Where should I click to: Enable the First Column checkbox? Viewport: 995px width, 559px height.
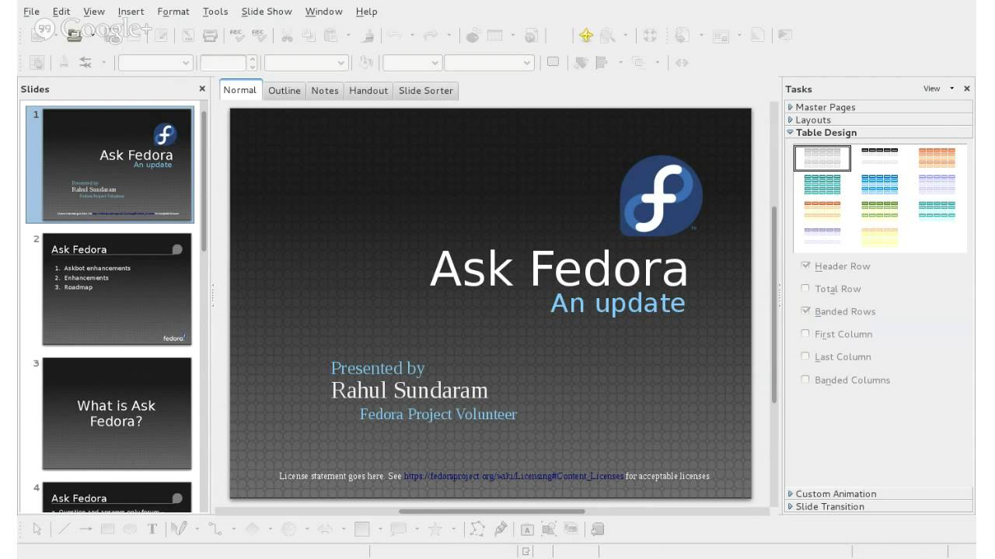[x=806, y=333]
